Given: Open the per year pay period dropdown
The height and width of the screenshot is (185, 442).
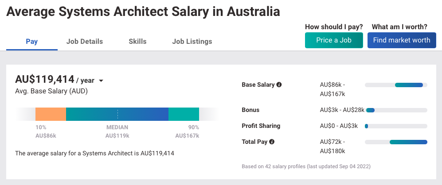Looking at the screenshot, I should [x=101, y=81].
